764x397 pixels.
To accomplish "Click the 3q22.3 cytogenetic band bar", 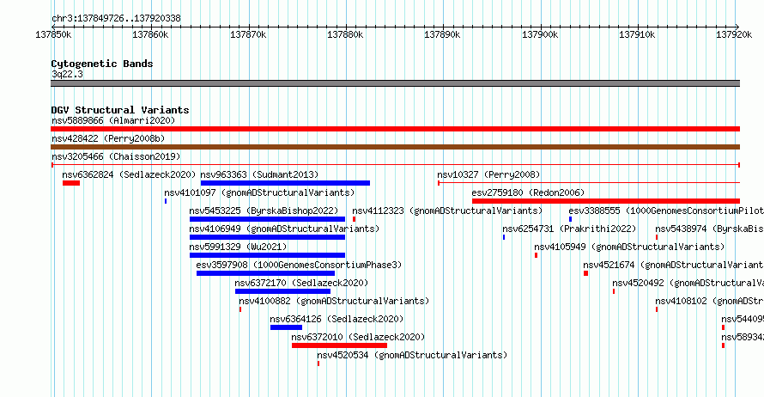I will pyautogui.click(x=395, y=83).
